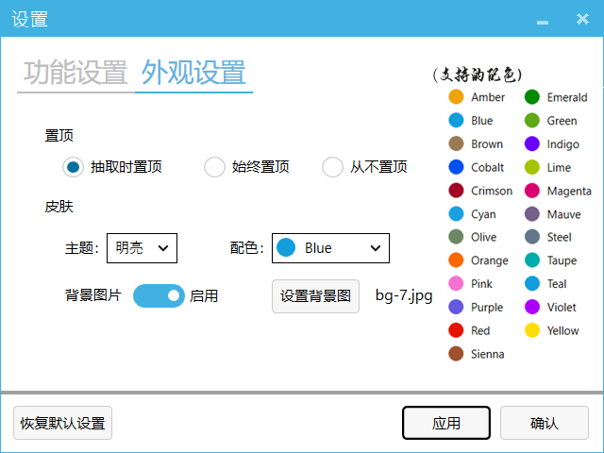Click the Orange color circle
Image resolution: width=604 pixels, height=453 pixels.
456,260
